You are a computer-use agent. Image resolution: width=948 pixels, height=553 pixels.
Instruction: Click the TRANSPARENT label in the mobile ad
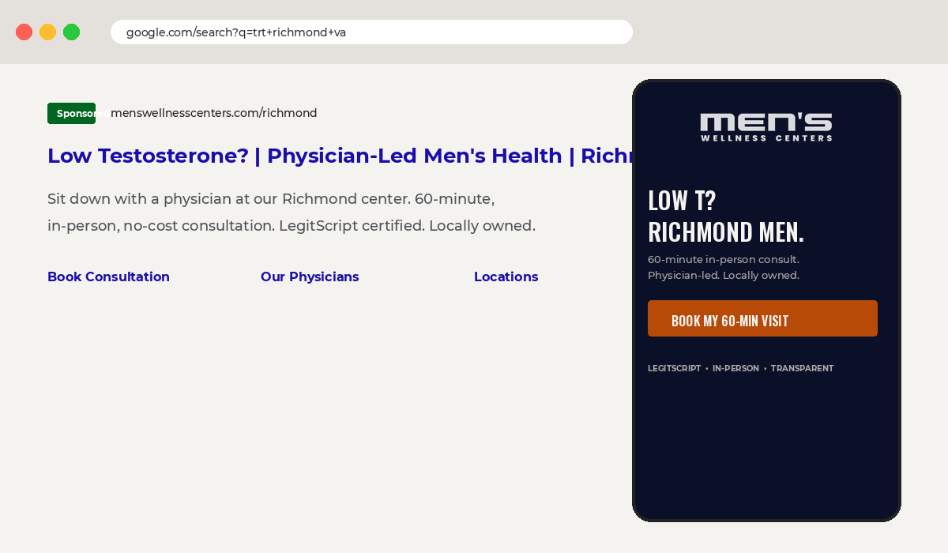pos(802,368)
